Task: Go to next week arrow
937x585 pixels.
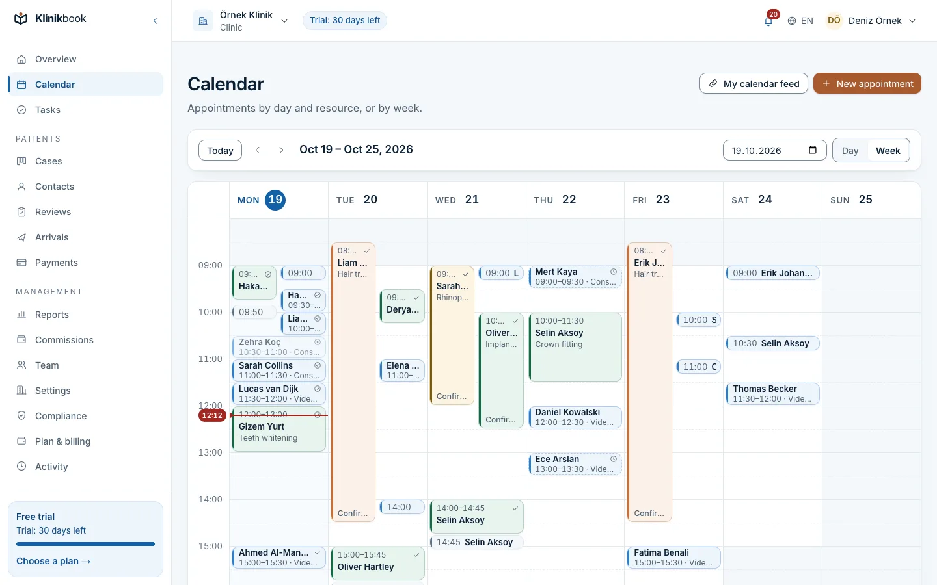Action: [281, 150]
